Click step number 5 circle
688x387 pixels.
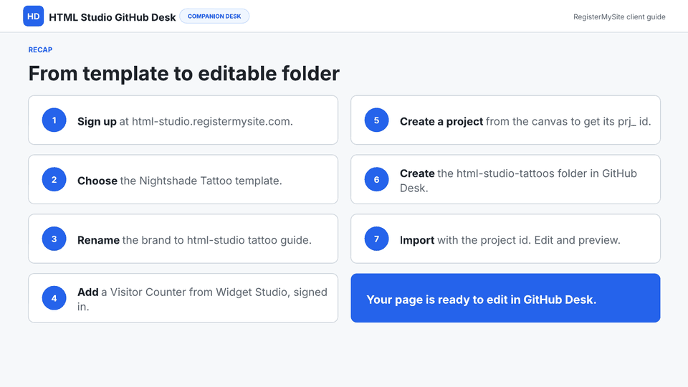pos(376,120)
